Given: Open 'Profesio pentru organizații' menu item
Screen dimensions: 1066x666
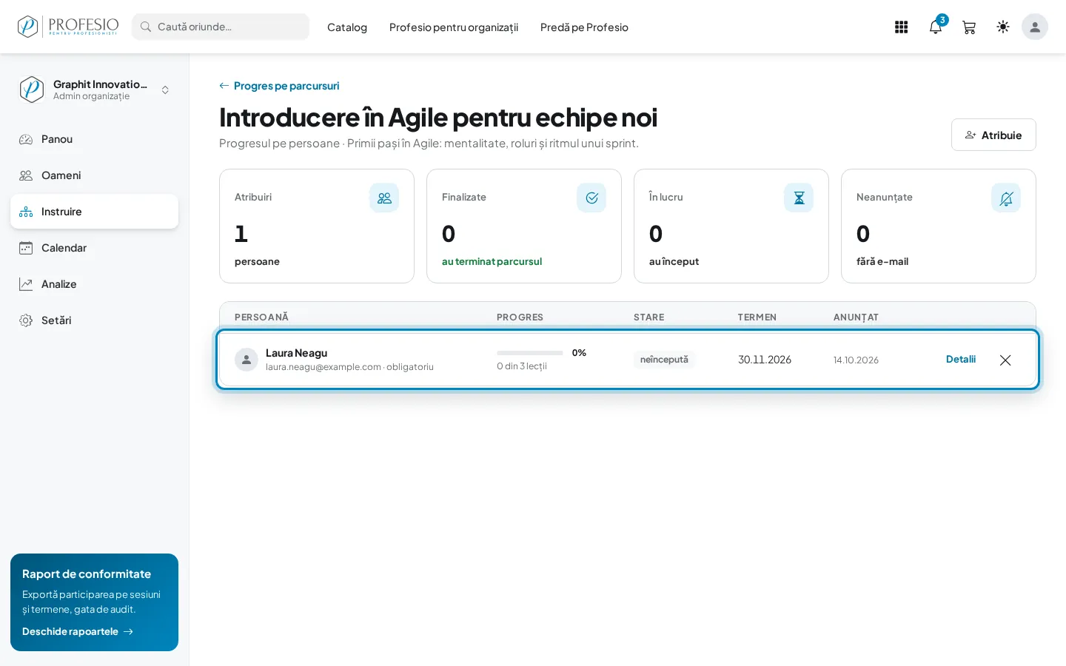Looking at the screenshot, I should pos(454,27).
